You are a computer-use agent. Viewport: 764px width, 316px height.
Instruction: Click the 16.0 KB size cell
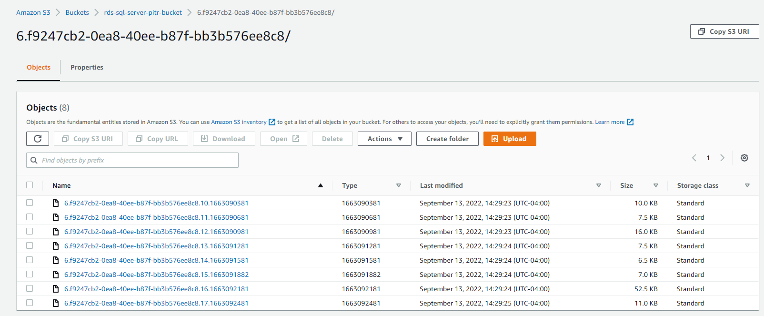pyautogui.click(x=646, y=232)
